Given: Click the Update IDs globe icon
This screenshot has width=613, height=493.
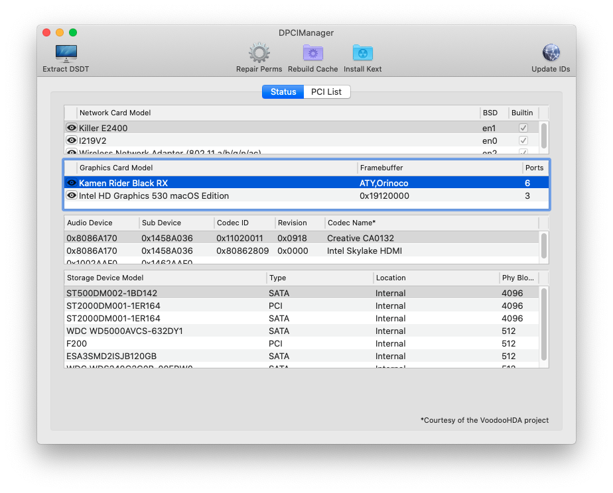Looking at the screenshot, I should coord(551,53).
